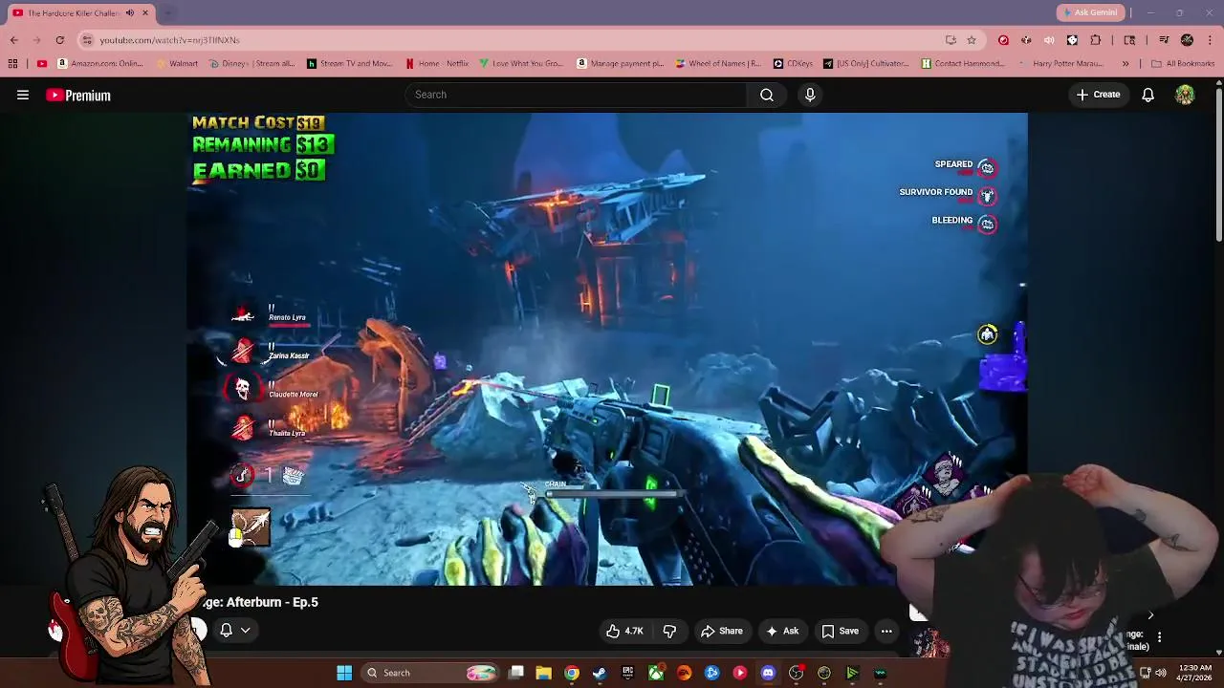Click the browser address bar URL

[x=169, y=40]
